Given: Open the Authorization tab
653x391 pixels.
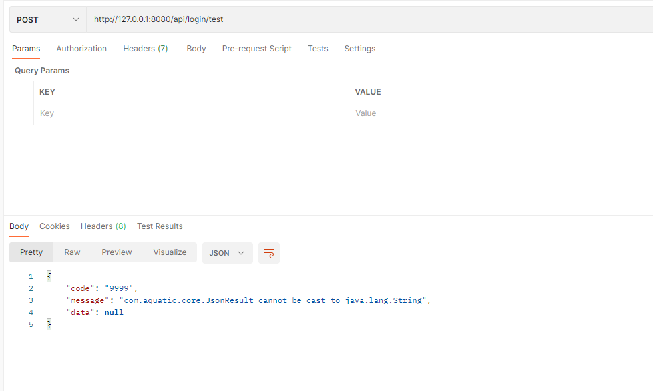Looking at the screenshot, I should [81, 49].
